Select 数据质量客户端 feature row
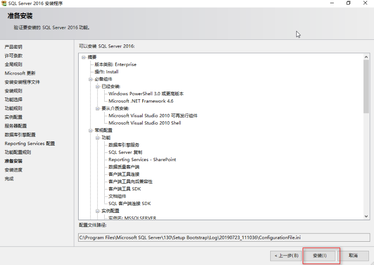 click(x=124, y=167)
